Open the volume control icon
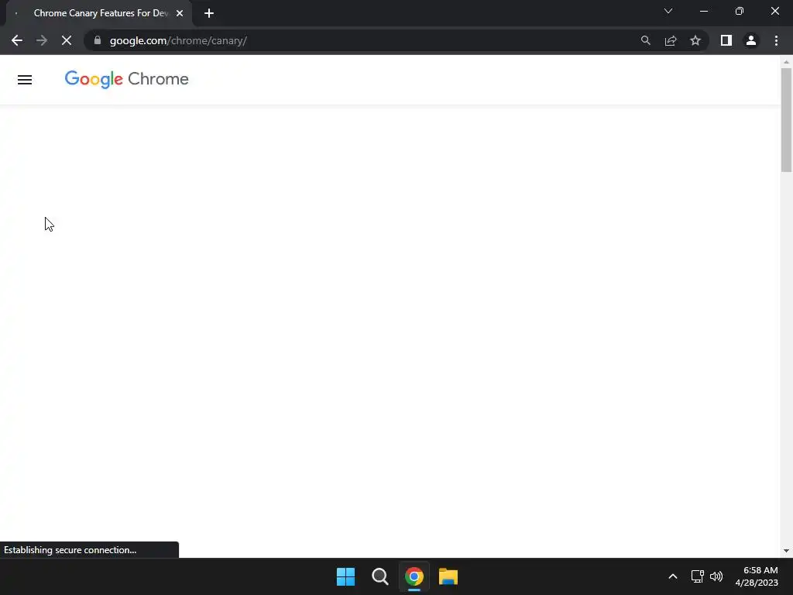 point(716,576)
